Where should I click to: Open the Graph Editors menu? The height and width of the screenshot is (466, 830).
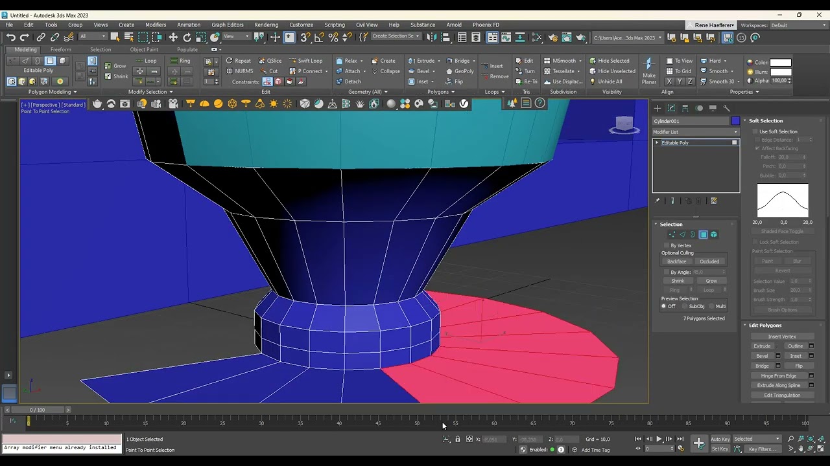point(228,25)
